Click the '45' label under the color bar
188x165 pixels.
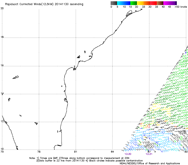[x=169, y=7]
